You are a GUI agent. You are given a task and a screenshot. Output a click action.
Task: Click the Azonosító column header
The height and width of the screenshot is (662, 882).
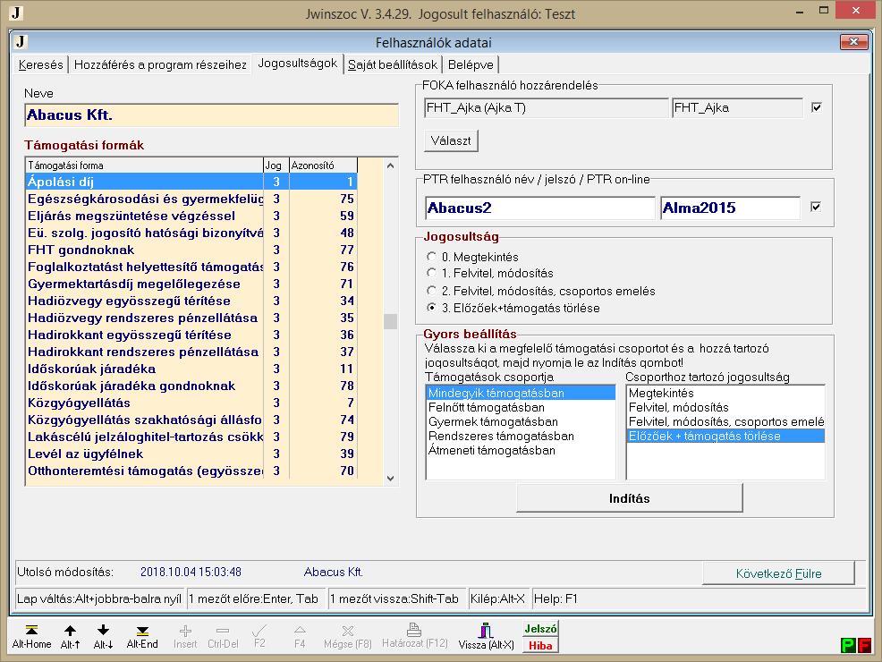click(323, 165)
